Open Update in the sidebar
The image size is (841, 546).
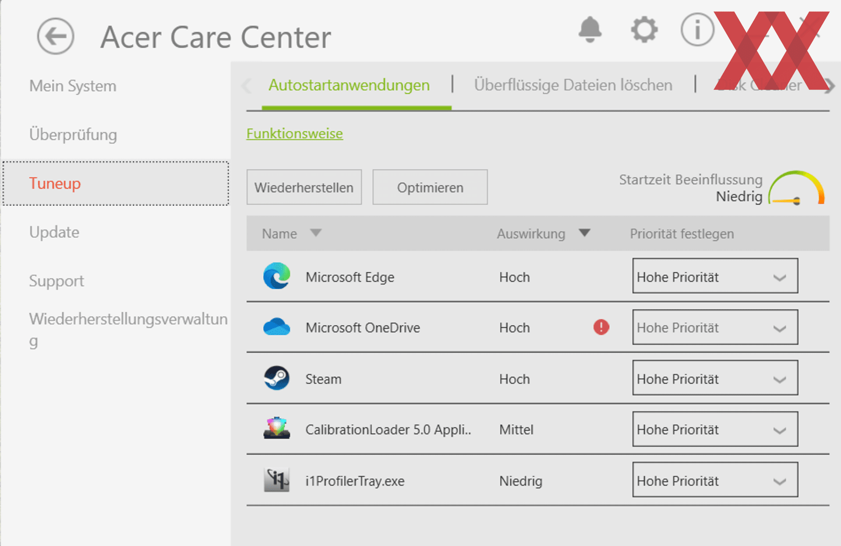pos(54,232)
